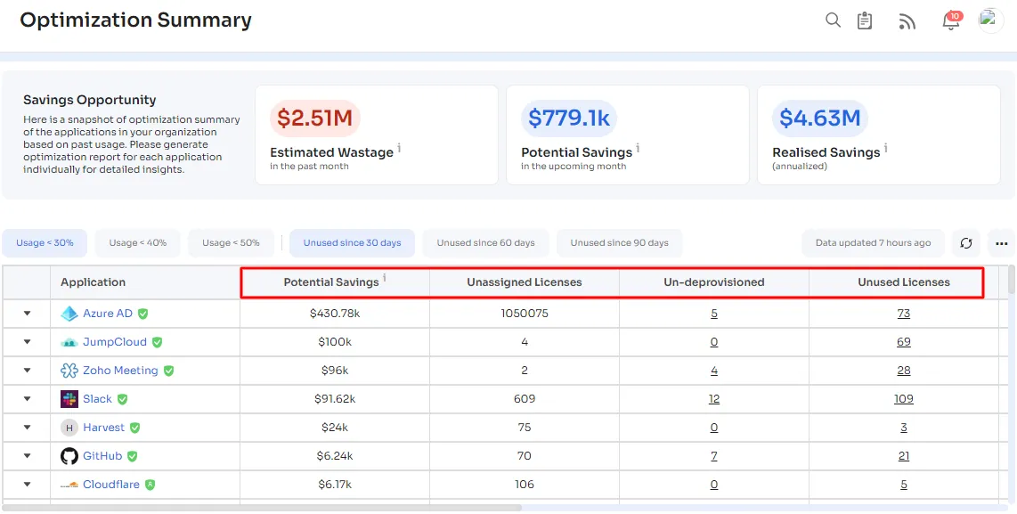Open the Cloudflare application link

pyautogui.click(x=111, y=485)
